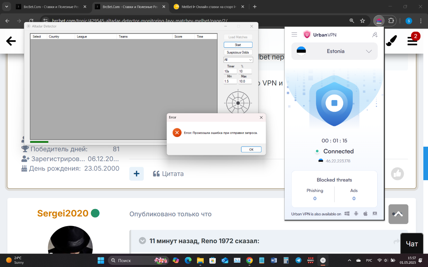
Task: Click the Urban VPN logo
Action: point(320,35)
